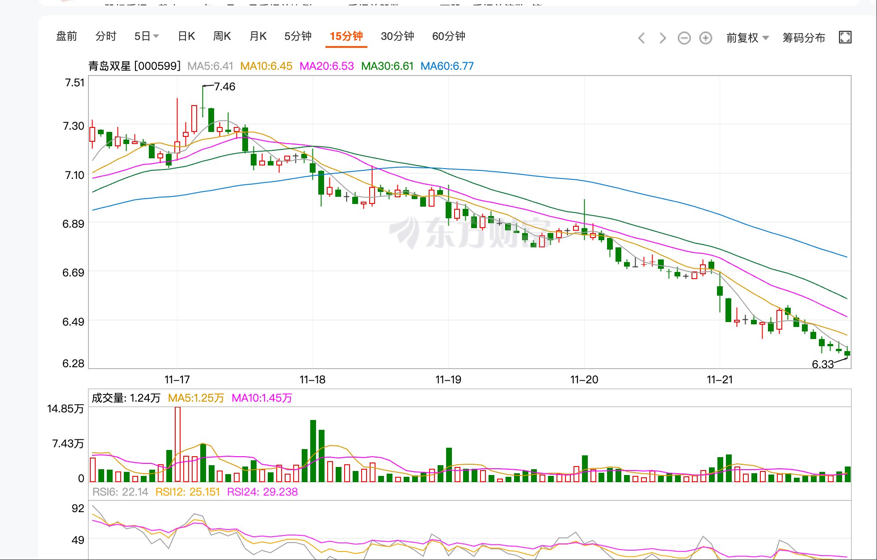Screen dimensions: 877x560
Task: Select the 周K chart tab
Action: 222,36
